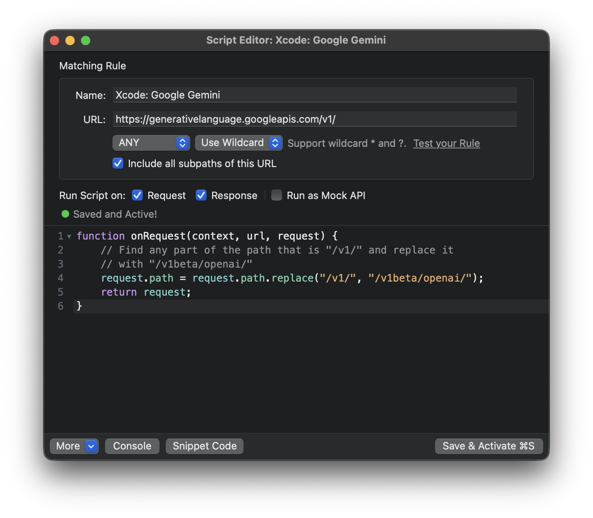This screenshot has width=593, height=518.
Task: Expand the More menu arrow
Action: [x=91, y=446]
